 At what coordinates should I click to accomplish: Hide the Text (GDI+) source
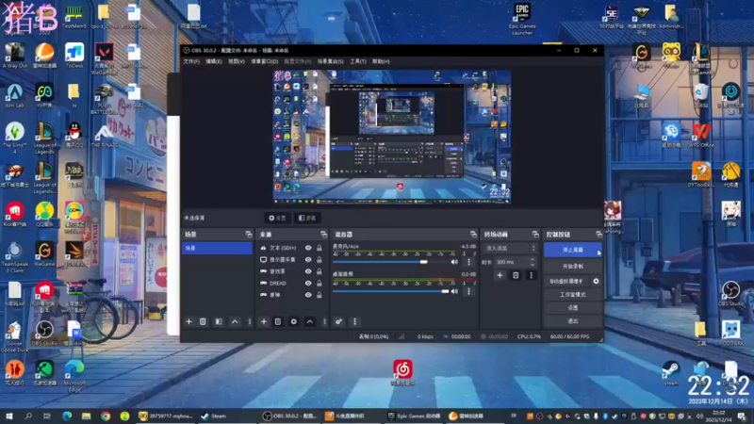click(308, 248)
